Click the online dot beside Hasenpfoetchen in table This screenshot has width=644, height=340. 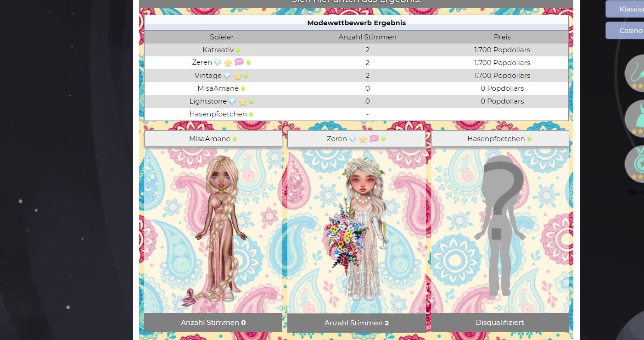[x=251, y=114]
